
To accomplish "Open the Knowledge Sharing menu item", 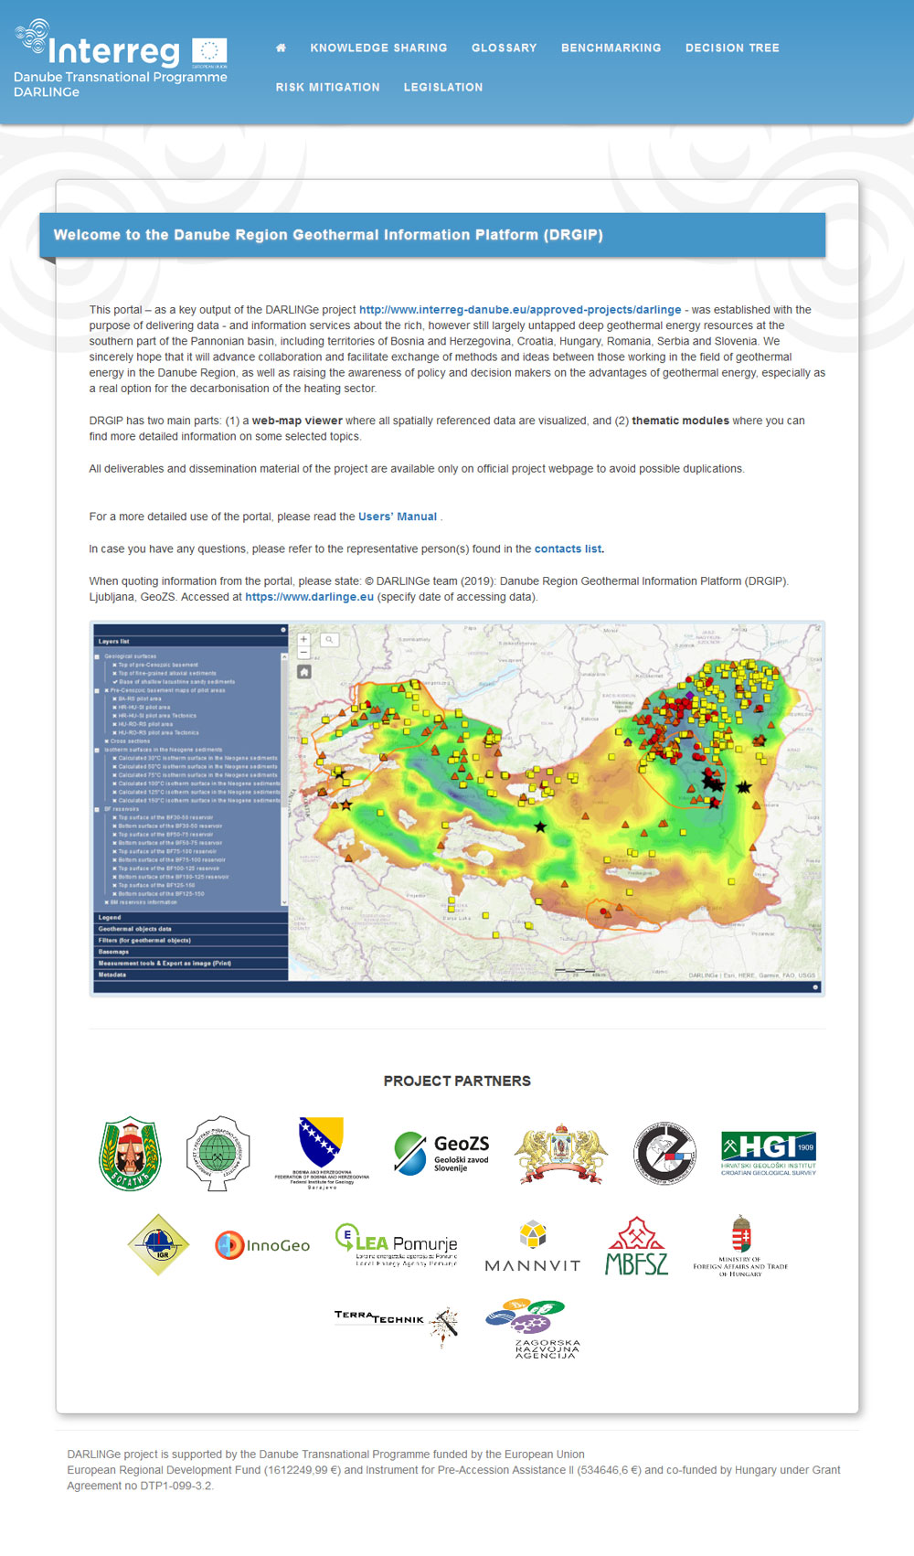I will point(378,48).
